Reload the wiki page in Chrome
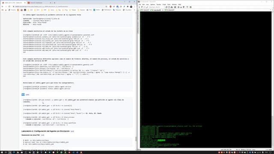This screenshot has width=274, height=154. pos(9,6)
